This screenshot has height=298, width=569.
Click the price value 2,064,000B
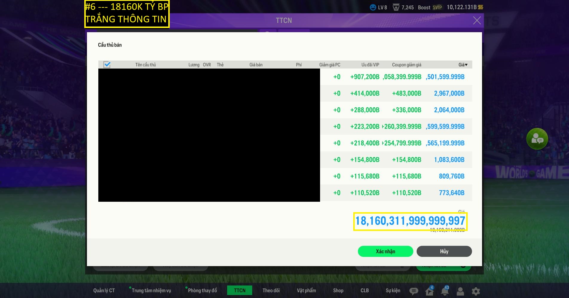coord(449,110)
